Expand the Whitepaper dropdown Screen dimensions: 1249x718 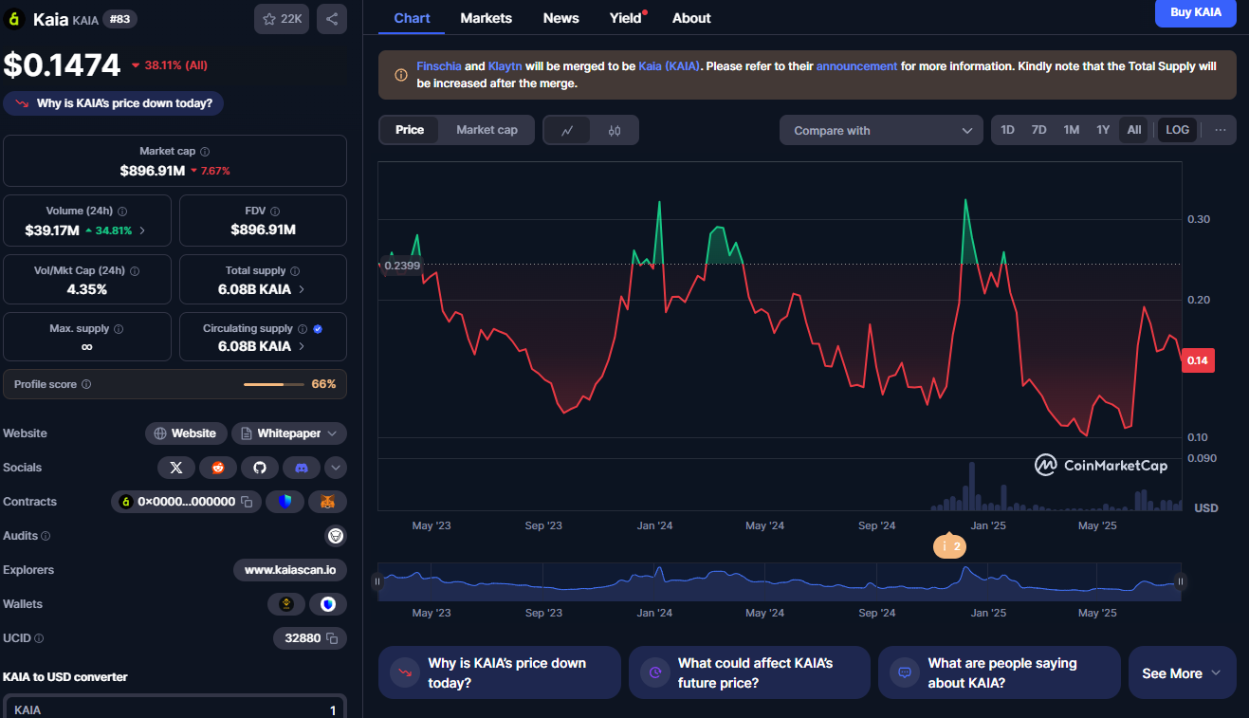[x=289, y=433]
